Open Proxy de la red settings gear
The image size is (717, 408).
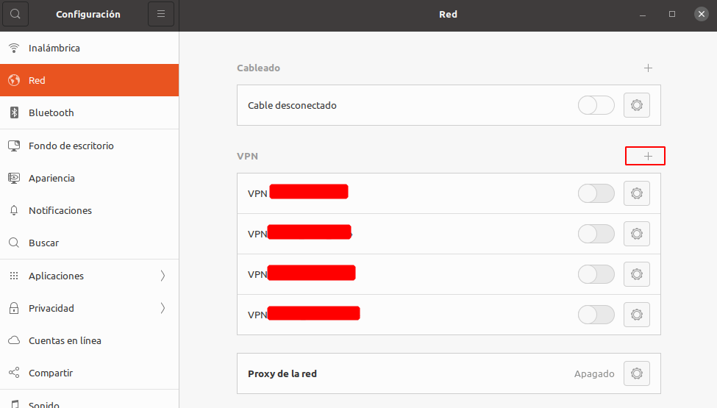[637, 373]
